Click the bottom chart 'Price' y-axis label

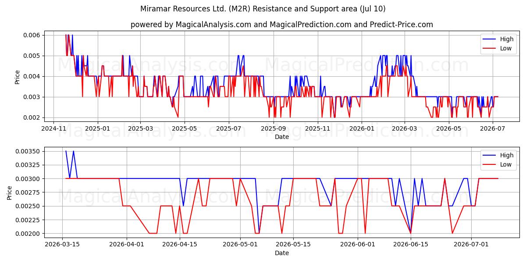coord(10,192)
